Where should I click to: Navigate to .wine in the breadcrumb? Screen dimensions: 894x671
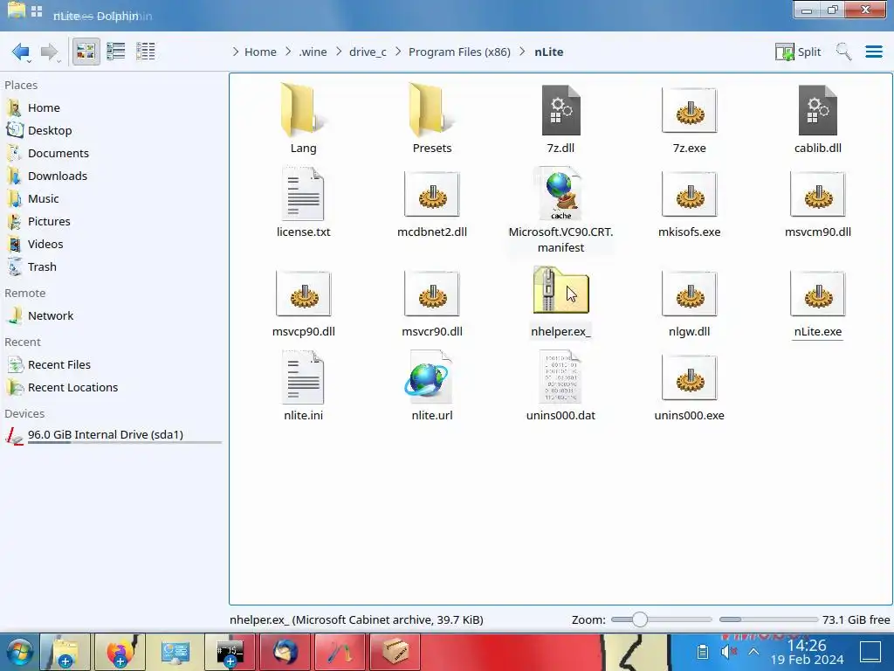[313, 52]
